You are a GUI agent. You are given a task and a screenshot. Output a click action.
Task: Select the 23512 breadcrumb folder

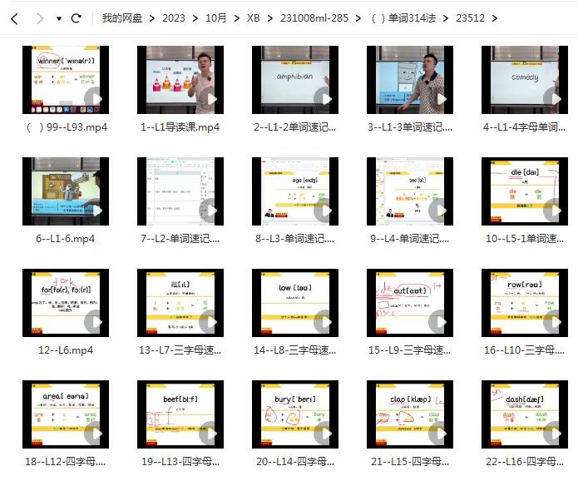[x=470, y=18]
